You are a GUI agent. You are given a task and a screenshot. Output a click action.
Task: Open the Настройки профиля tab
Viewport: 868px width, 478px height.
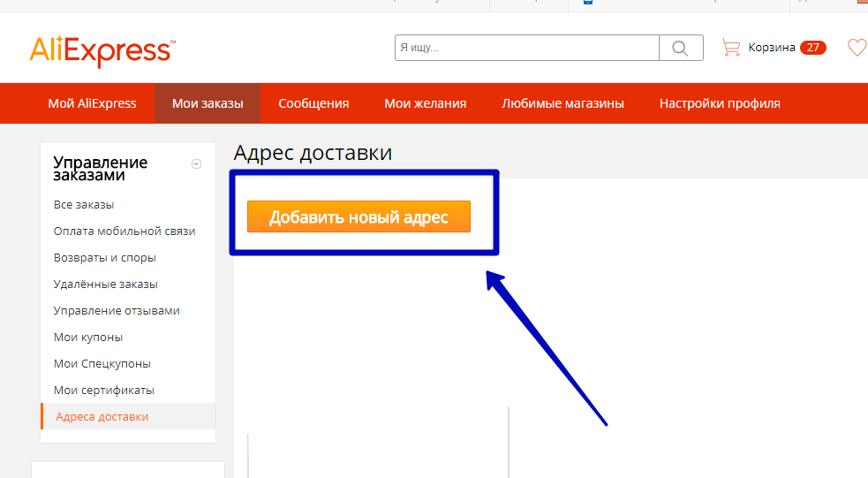720,103
